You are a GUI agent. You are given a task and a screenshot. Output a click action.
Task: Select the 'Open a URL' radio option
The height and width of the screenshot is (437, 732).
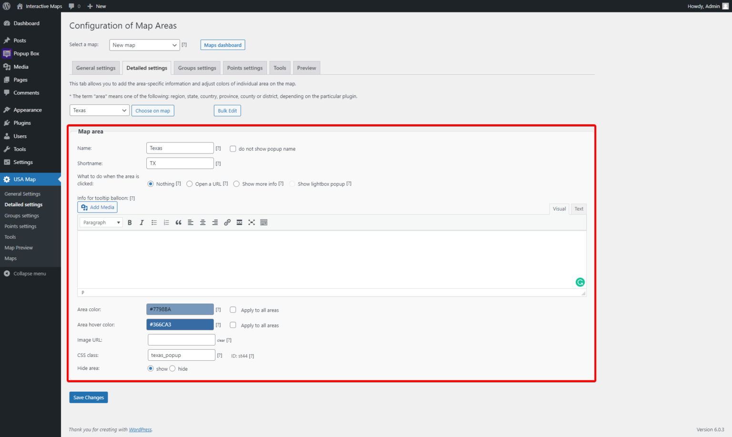coord(190,184)
